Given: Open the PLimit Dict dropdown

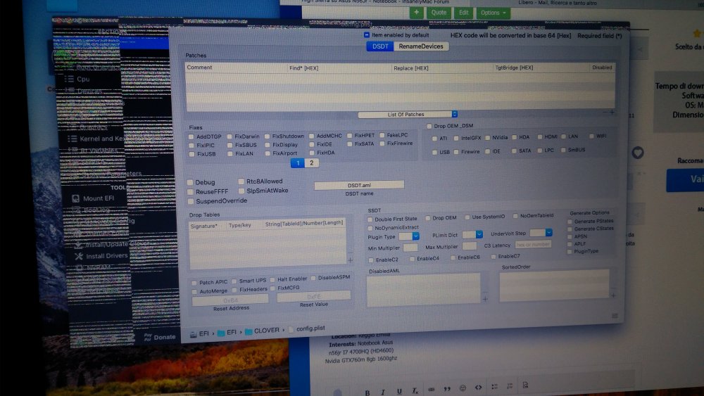Looking at the screenshot, I should point(473,234).
